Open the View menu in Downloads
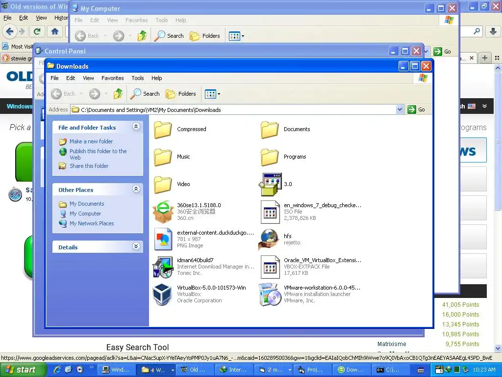This screenshot has height=377, width=502. (88, 78)
